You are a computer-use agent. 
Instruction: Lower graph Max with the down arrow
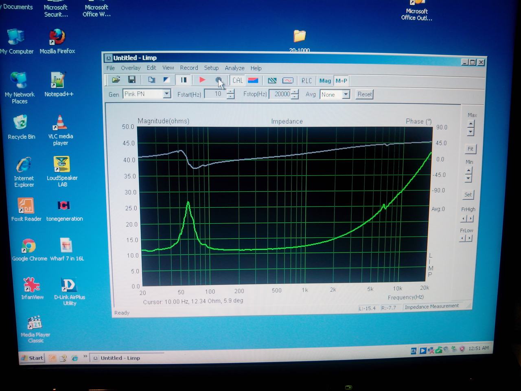click(x=471, y=132)
